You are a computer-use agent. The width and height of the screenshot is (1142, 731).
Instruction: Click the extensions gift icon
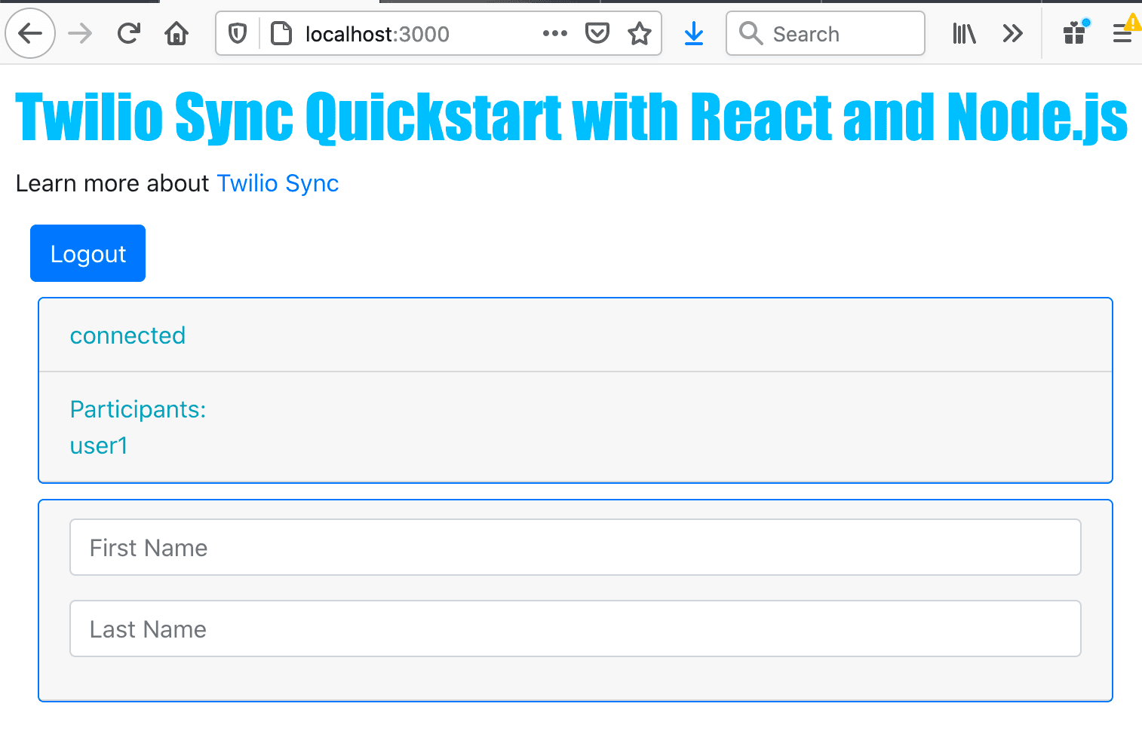[x=1073, y=33]
